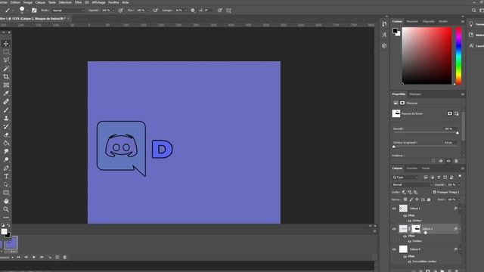Open the Affichage menu
The width and height of the screenshot is (484, 272).
point(98,2)
